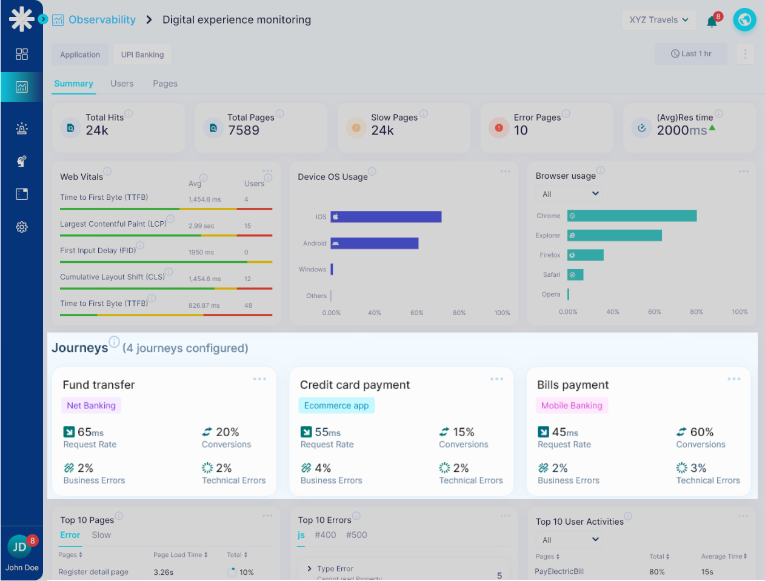Viewport: 765px width, 581px height.
Task: Open the dashboard grid icon in sidebar
Action: pos(22,54)
